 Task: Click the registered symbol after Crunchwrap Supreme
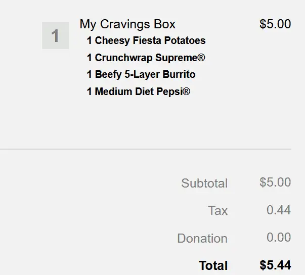pos(201,57)
